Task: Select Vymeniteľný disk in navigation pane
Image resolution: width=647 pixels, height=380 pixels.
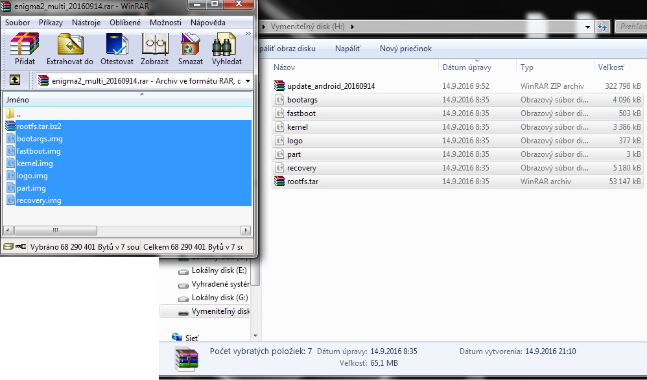Action: (x=205, y=311)
